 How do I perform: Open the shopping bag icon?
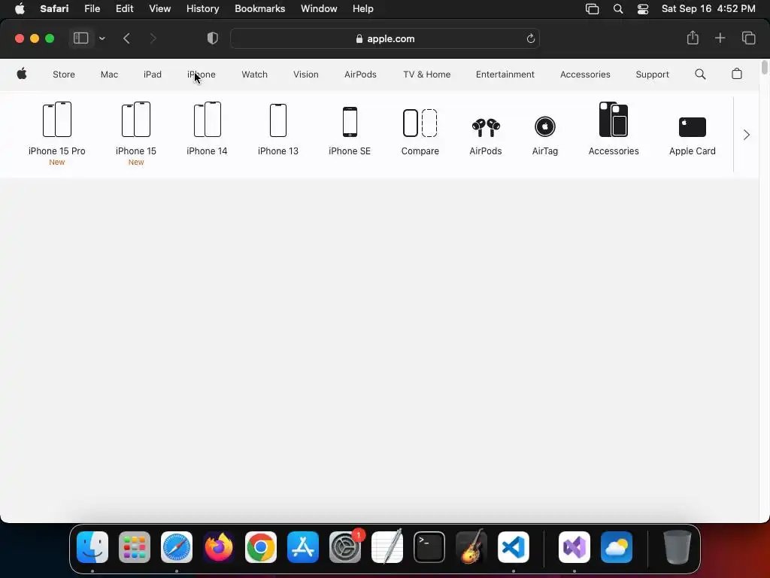click(737, 75)
